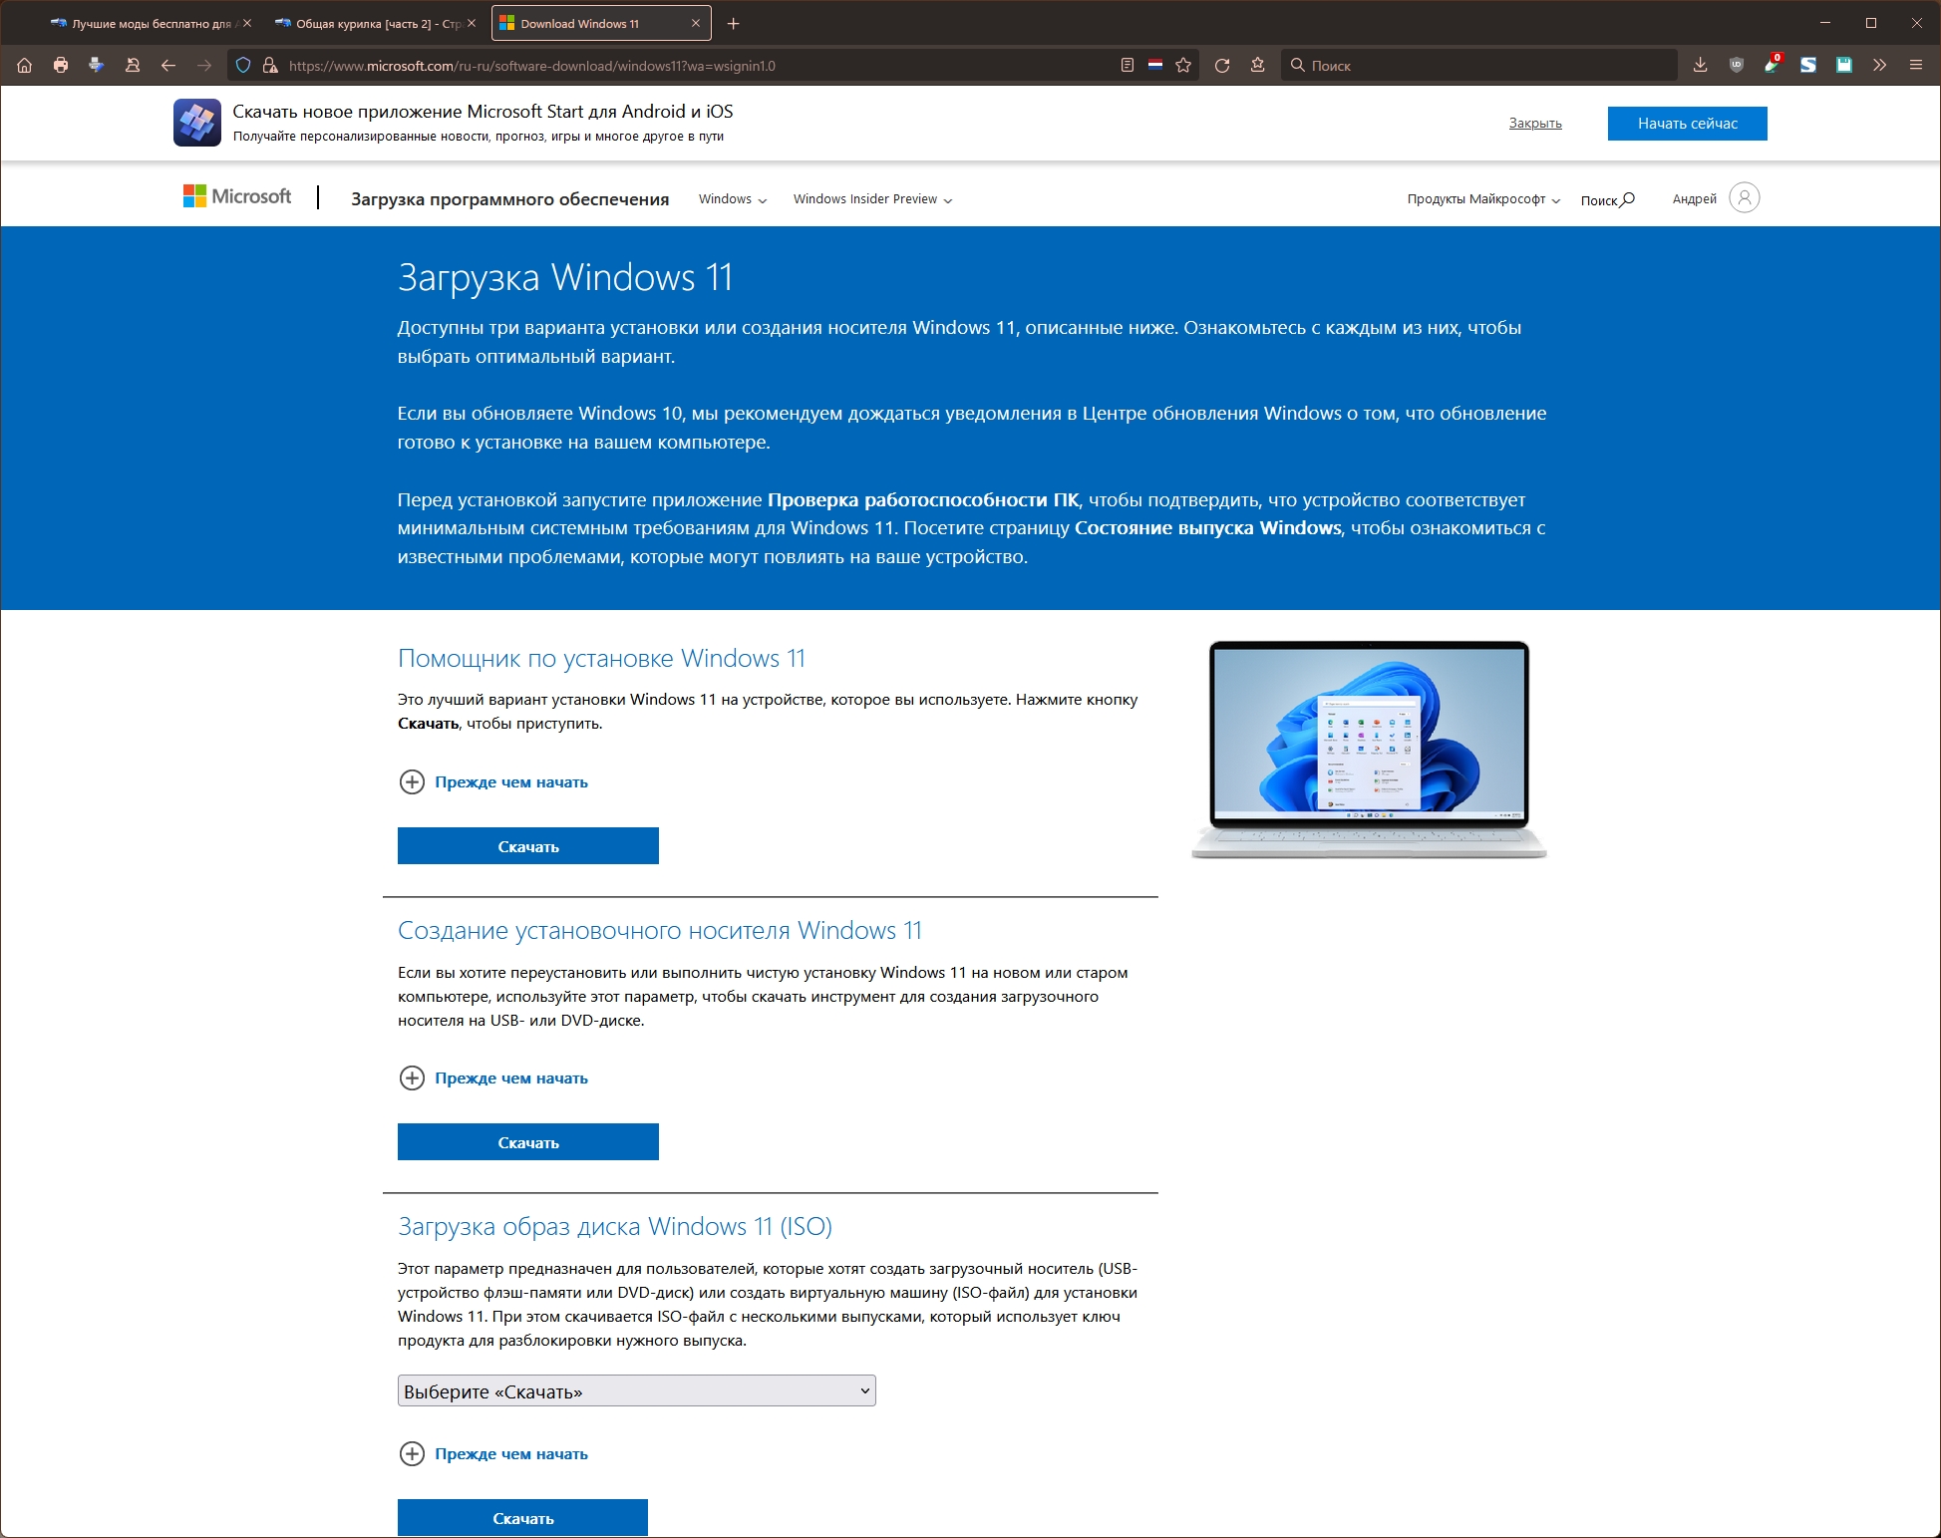The width and height of the screenshot is (1941, 1538).
Task: Click the Microsoft logo
Action: 237,196
